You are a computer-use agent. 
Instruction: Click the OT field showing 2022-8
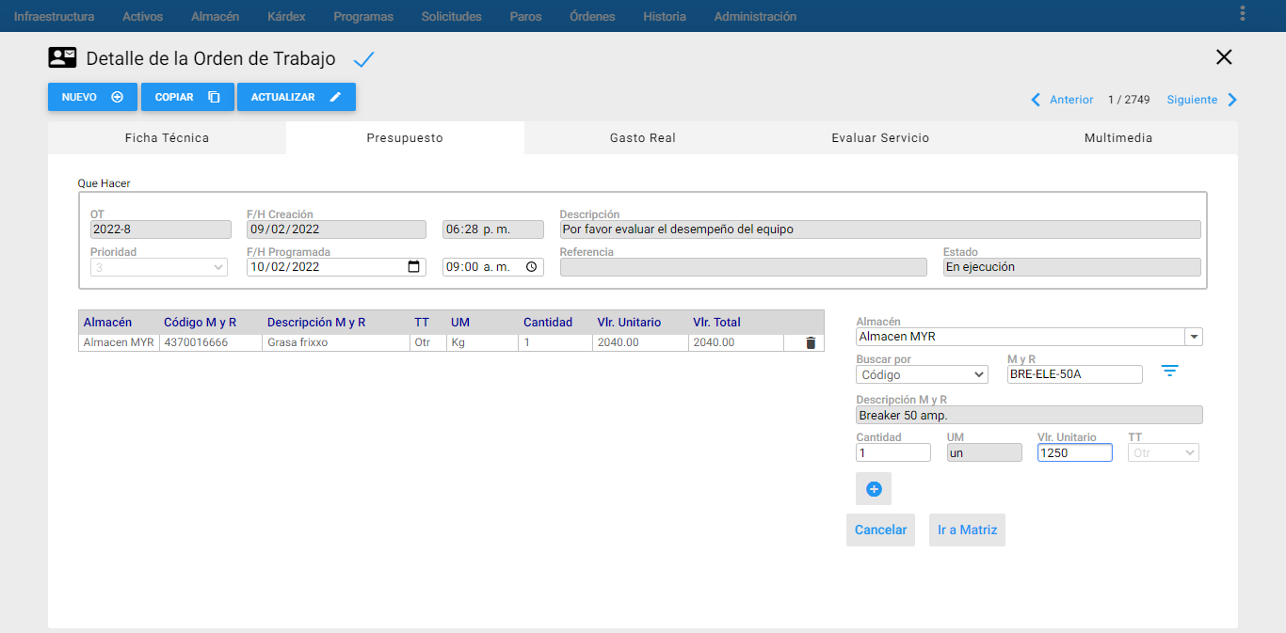pos(160,229)
